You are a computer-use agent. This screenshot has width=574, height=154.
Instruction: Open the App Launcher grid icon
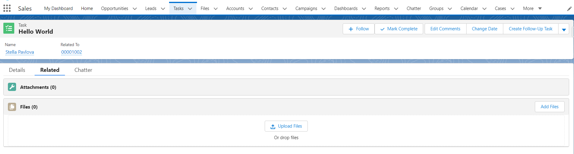tap(7, 8)
